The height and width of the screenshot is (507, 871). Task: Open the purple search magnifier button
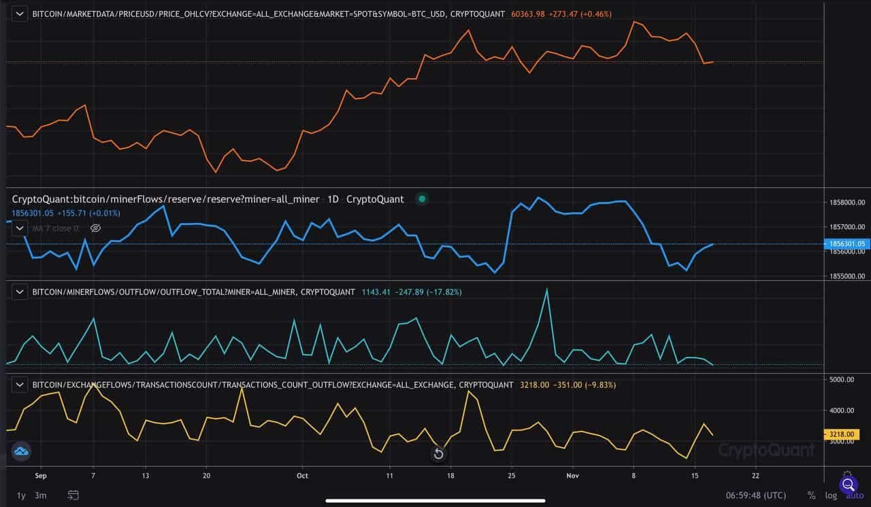848,485
